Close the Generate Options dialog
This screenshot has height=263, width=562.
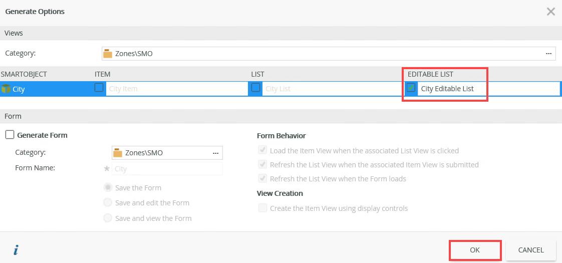click(551, 12)
